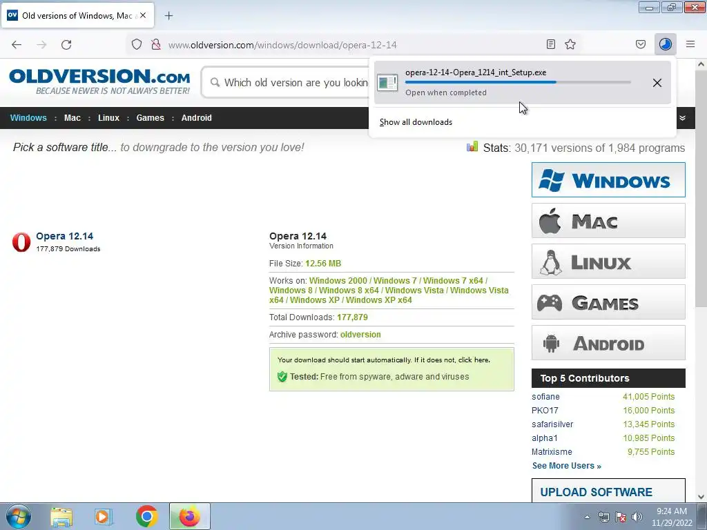Open contributor PKO17's profile
Image resolution: width=707 pixels, height=530 pixels.
coord(545,411)
